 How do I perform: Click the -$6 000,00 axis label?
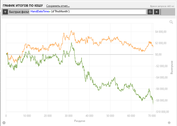[161, 89]
